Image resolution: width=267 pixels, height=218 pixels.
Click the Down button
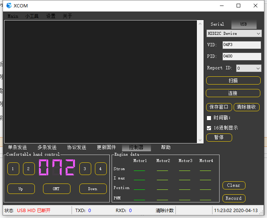(93, 189)
